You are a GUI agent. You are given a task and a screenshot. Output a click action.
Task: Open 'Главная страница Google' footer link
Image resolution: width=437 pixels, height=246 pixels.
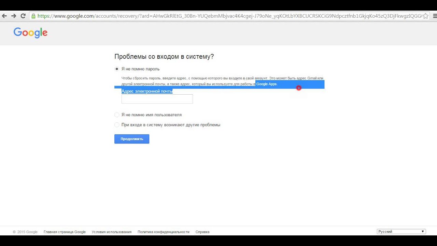tap(65, 232)
